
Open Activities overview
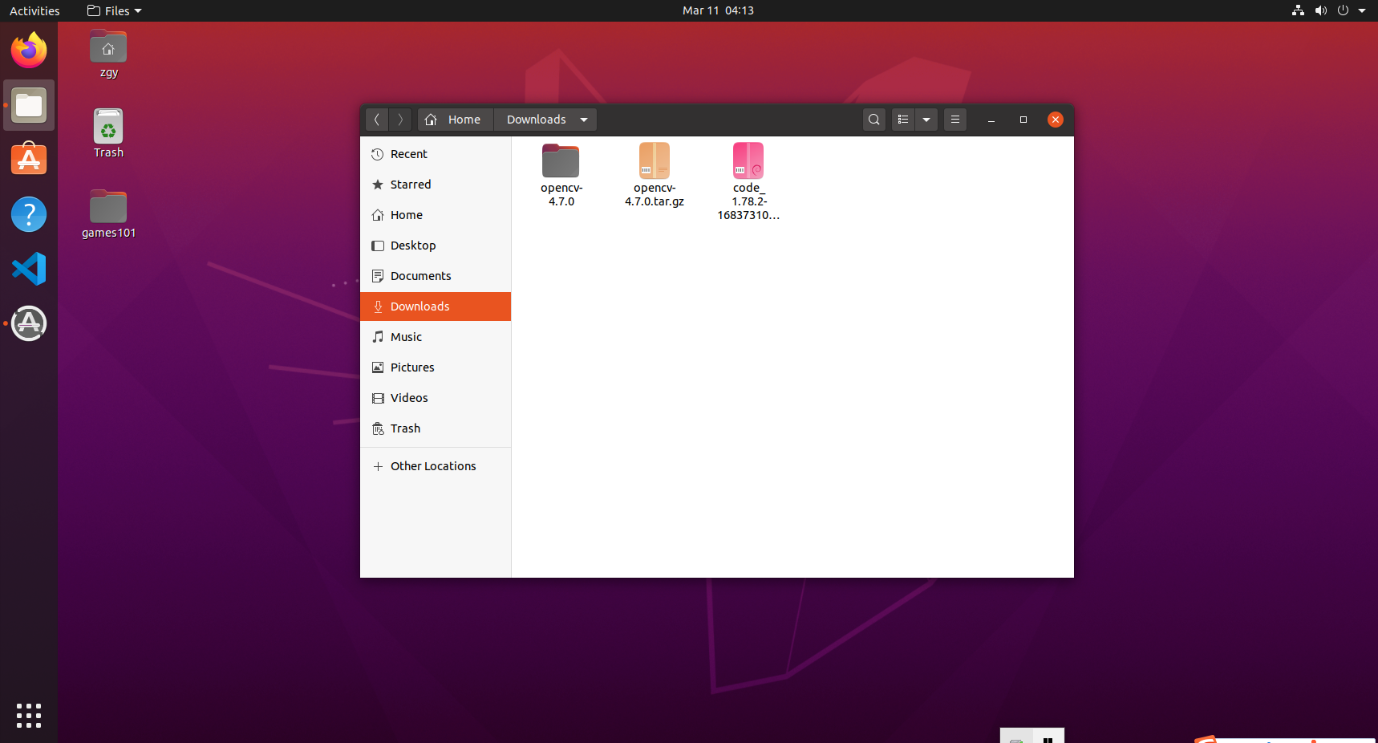[34, 10]
